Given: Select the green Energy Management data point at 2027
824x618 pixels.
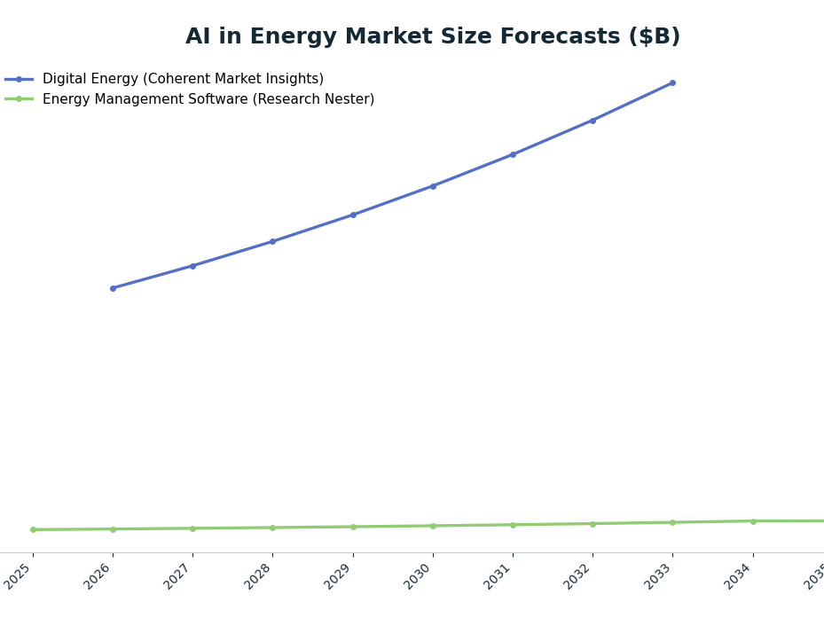Looking at the screenshot, I should pos(192,528).
